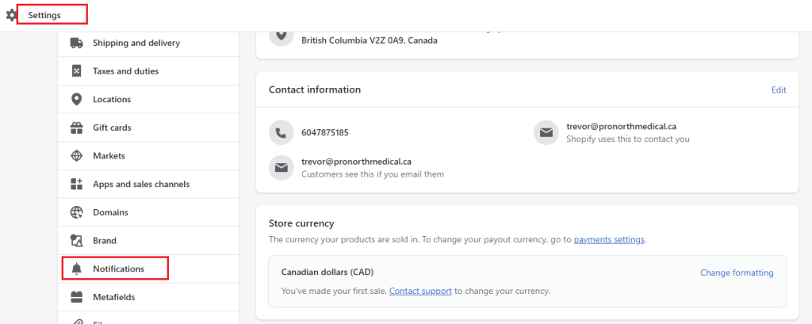
Task: Click the Apps and sales channels icon
Action: 77,184
